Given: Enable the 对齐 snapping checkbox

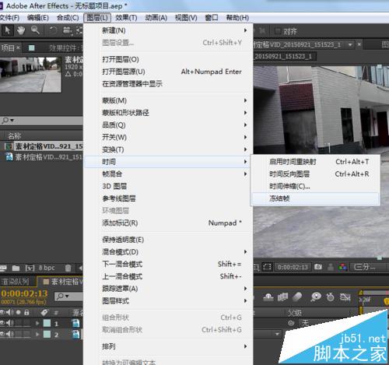Looking at the screenshot, I should point(278,32).
